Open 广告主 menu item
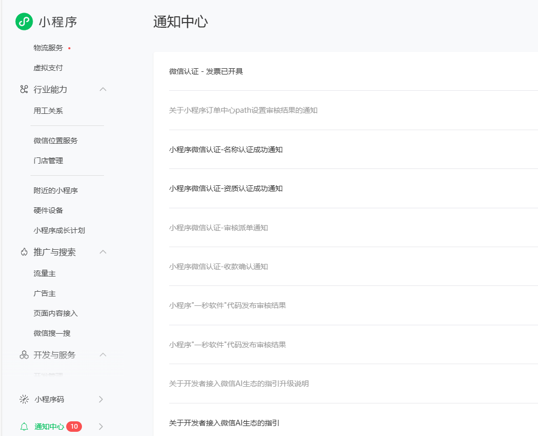538x436 pixels. click(x=45, y=293)
